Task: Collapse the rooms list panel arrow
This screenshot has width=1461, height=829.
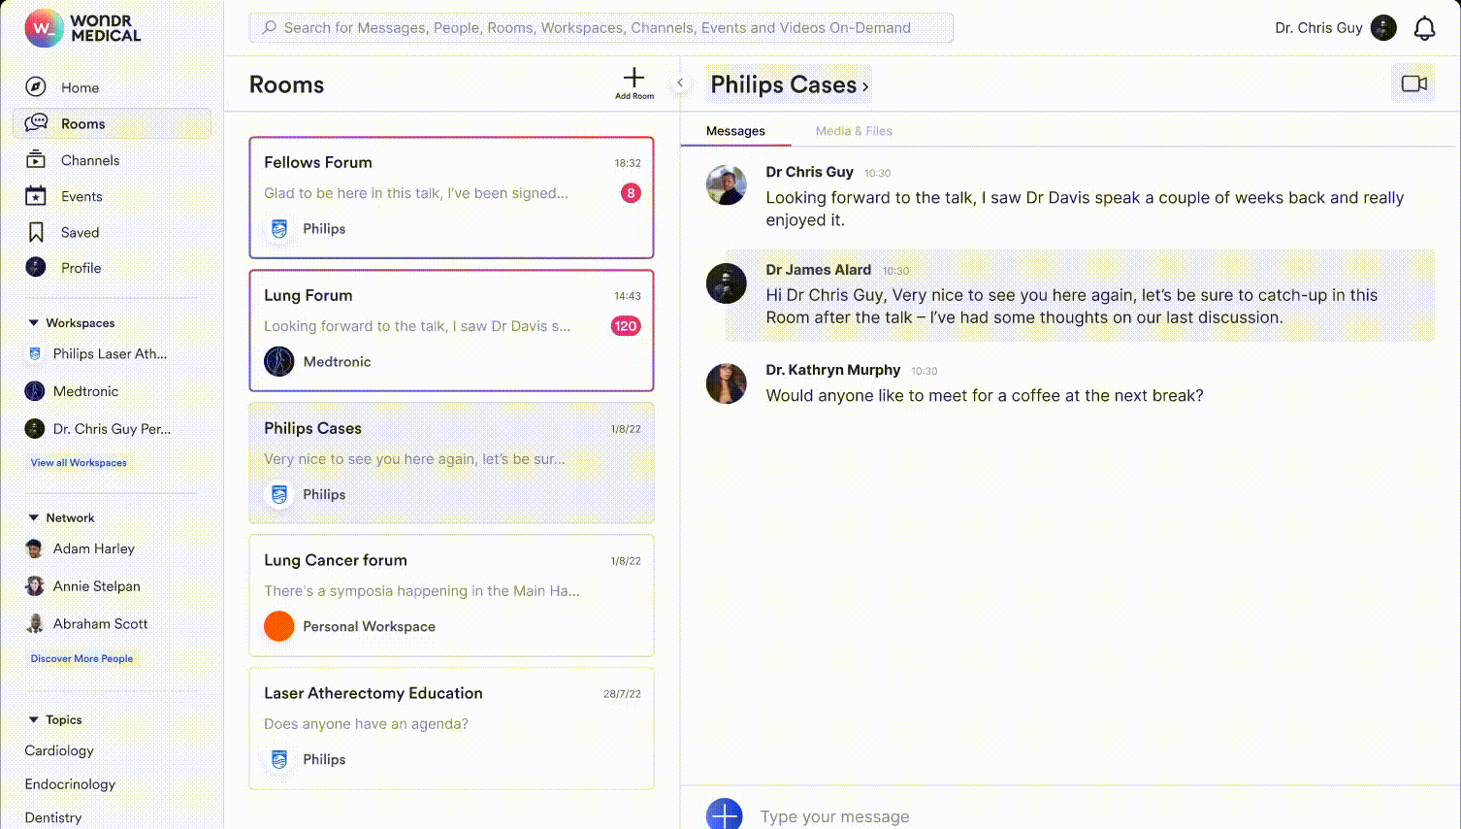Action: (680, 83)
